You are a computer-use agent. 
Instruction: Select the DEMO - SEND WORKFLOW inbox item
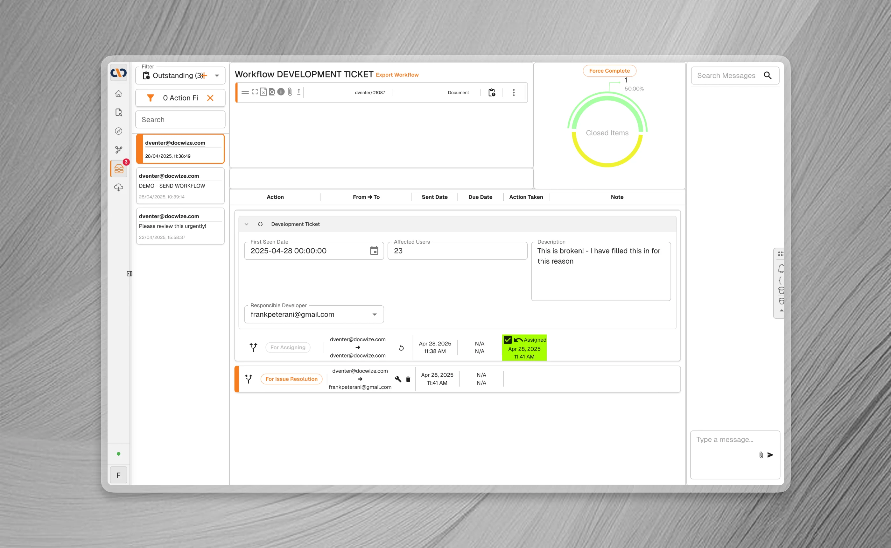tap(180, 186)
